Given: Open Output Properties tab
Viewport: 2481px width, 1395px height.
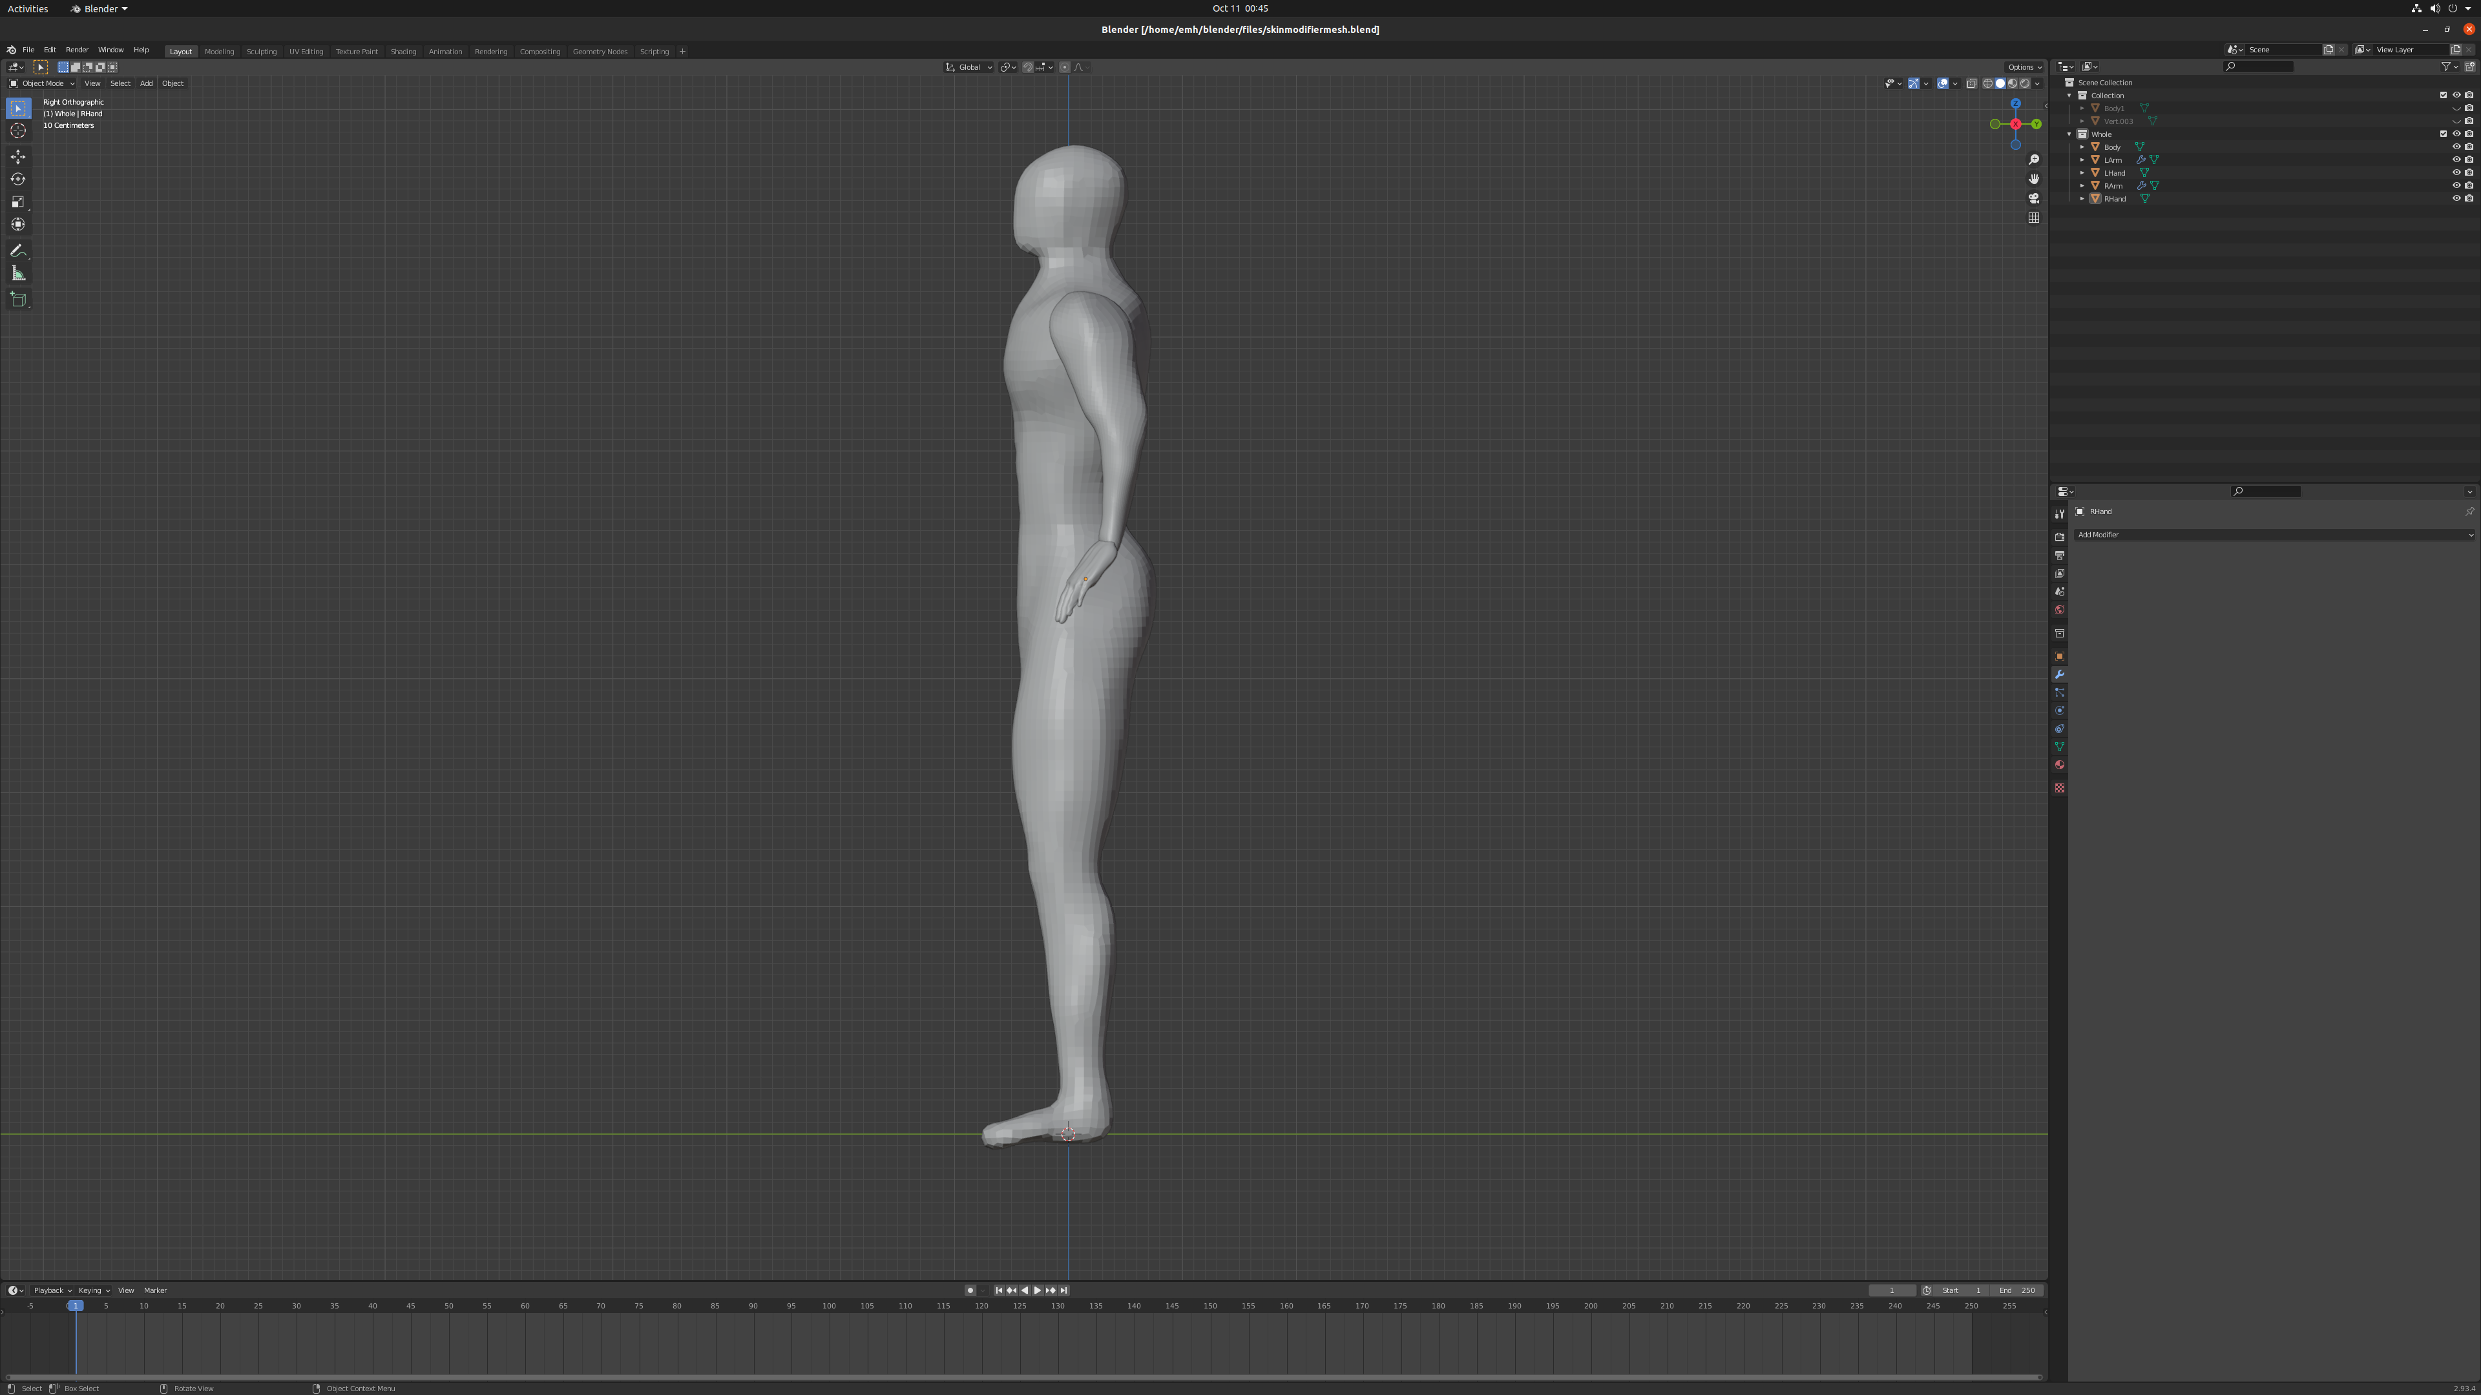Looking at the screenshot, I should coord(2059,555).
